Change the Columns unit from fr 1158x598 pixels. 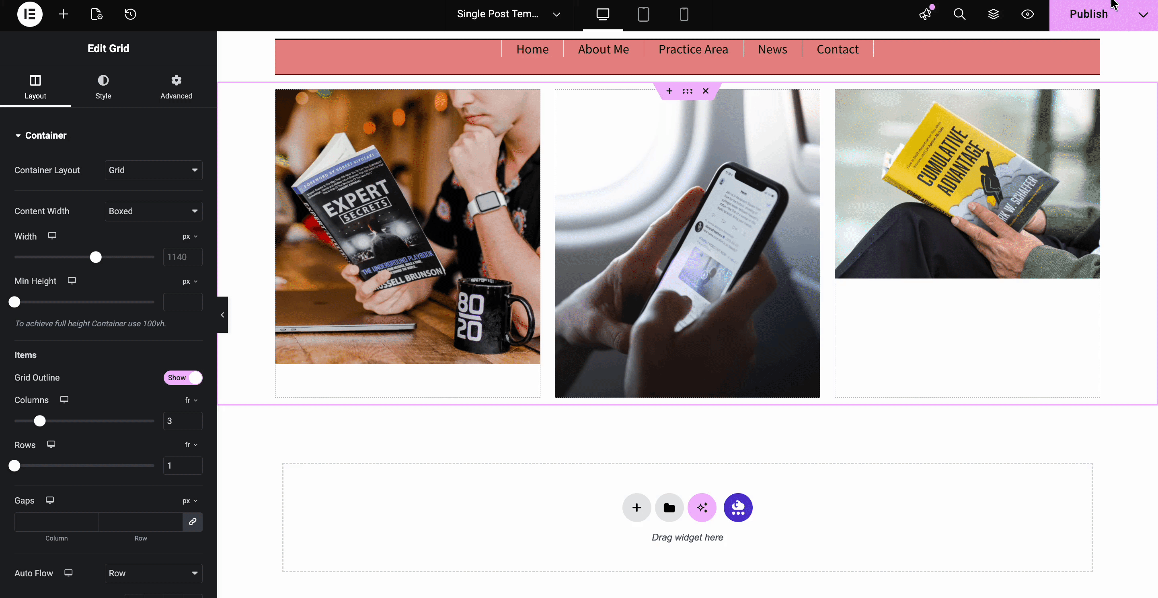click(191, 400)
